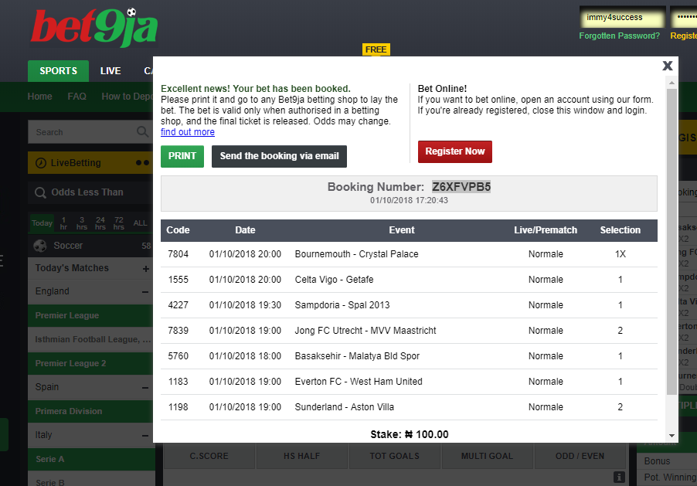Open the ODD / EVEN market tab
697x486 pixels.
coord(580,456)
